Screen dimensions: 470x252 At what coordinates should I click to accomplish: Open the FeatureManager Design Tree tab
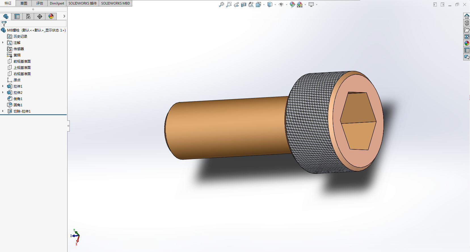(6, 16)
